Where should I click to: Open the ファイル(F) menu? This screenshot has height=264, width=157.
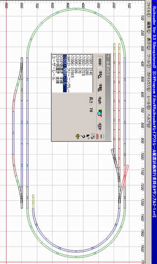[x=148, y=10]
